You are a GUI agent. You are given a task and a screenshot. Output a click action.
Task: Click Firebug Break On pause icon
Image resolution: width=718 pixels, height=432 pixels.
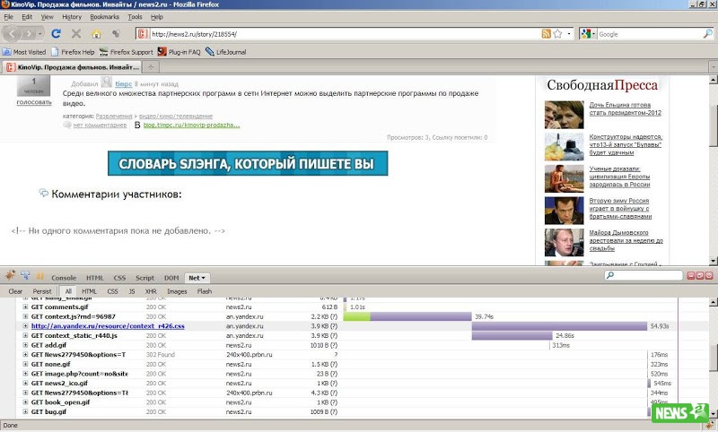39,276
